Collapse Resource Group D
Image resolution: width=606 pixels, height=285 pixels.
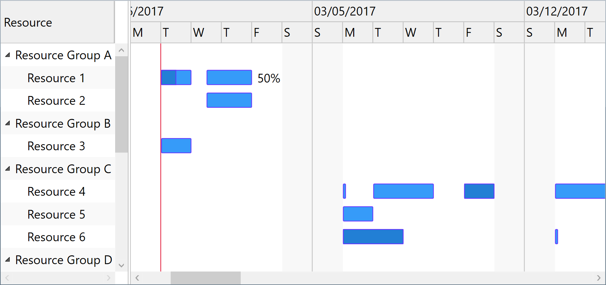click(7, 260)
